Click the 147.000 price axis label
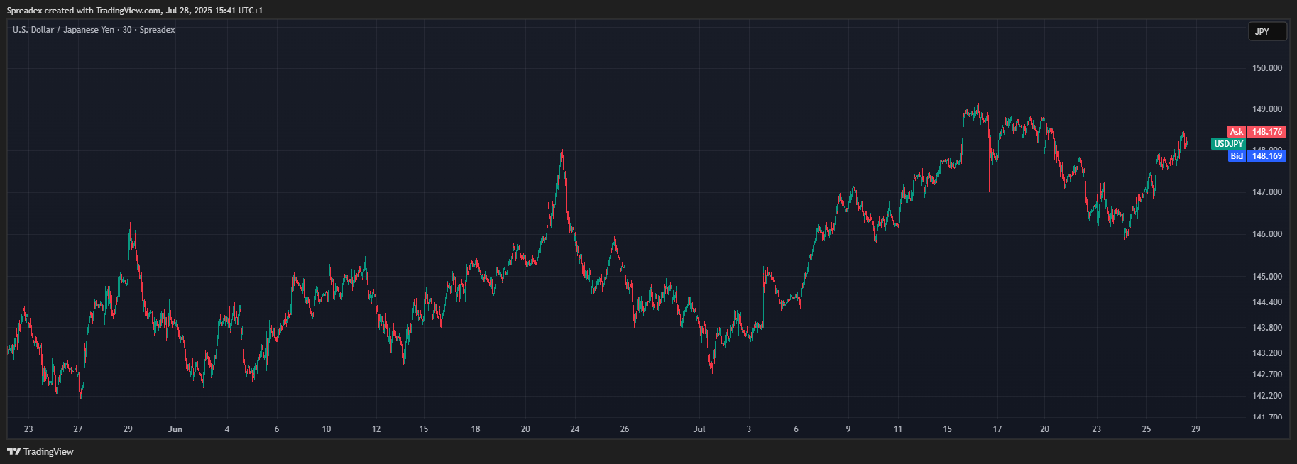Viewport: 1297px width, 464px height. coord(1267,192)
